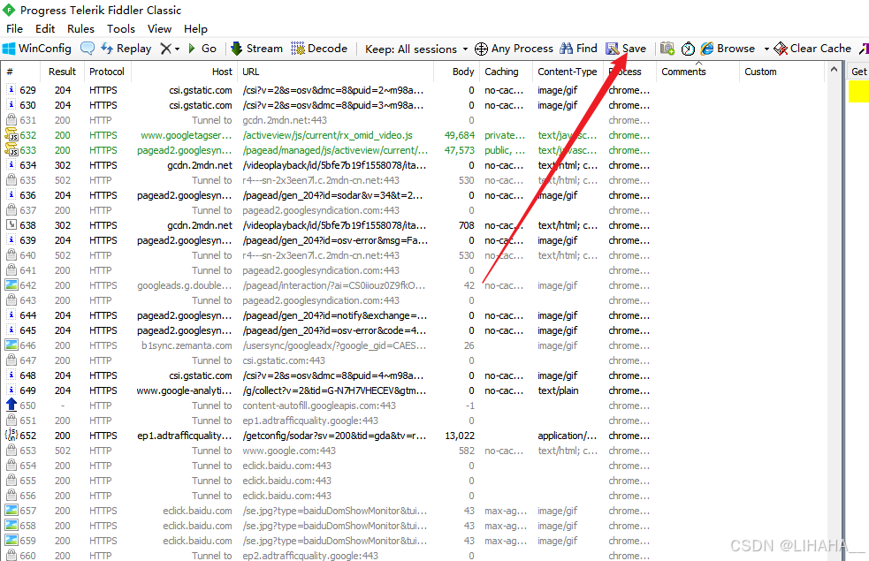
Task: Click body size 49,684 cell
Action: point(460,135)
